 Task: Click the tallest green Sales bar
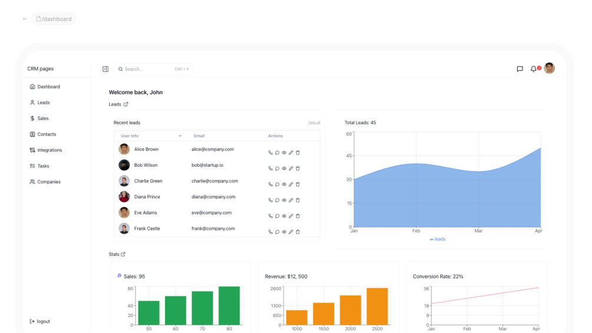pos(229,305)
